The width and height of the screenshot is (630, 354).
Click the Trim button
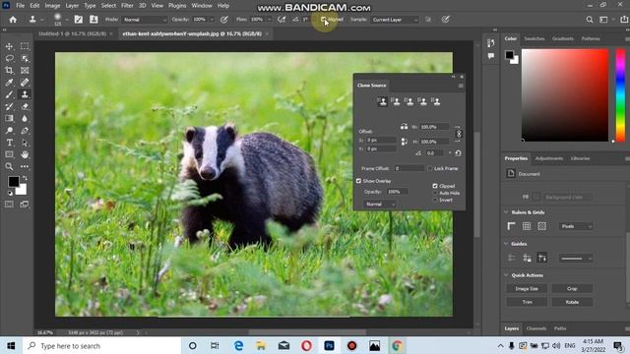click(527, 302)
